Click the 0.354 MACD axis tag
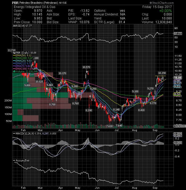This screenshot has width=186, height=190. pos(177,133)
